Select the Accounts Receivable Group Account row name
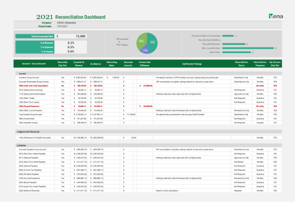 34,82
